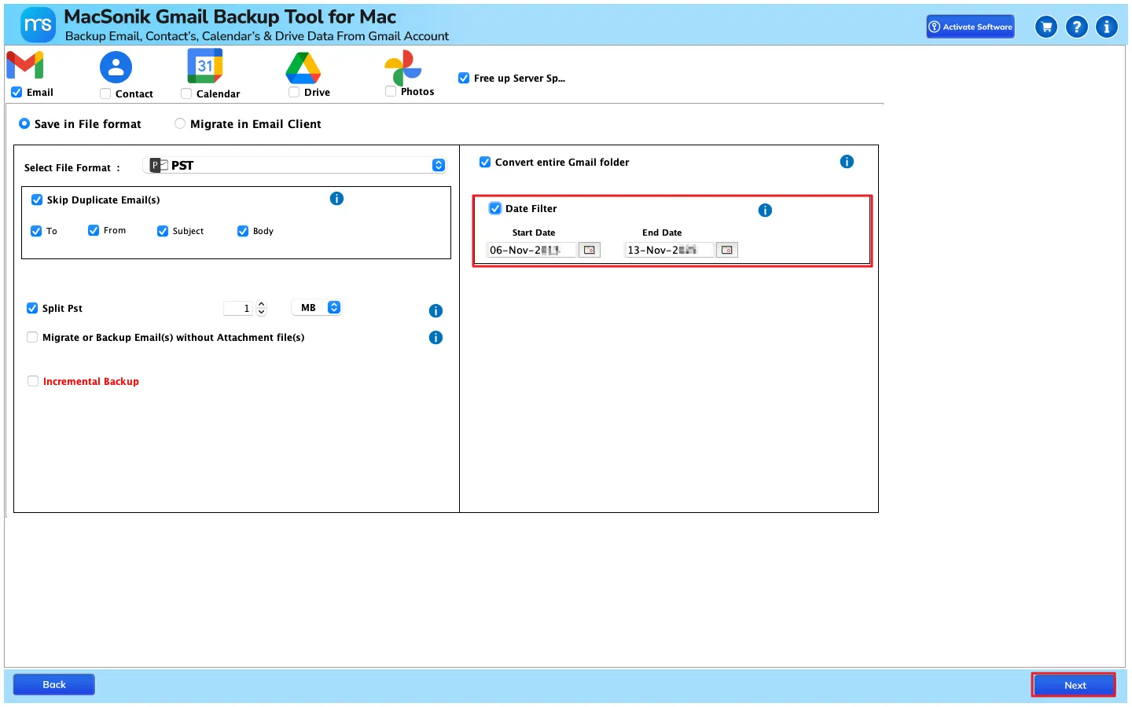Uncheck the Subject duplicate criterion
Image resolution: width=1132 pixels, height=707 pixels.
pos(163,231)
